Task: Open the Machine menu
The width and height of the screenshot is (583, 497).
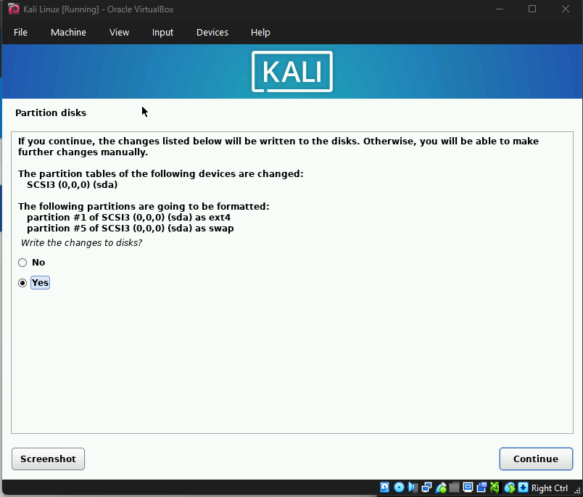Action: [x=68, y=33]
